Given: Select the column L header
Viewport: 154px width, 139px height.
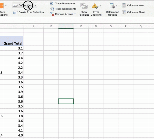Looking at the screenshot, I should (66, 26).
